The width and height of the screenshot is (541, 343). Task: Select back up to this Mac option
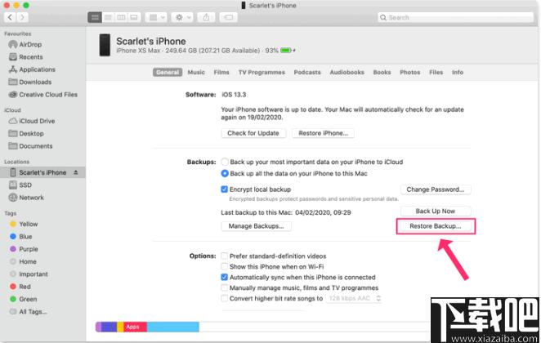coord(225,173)
